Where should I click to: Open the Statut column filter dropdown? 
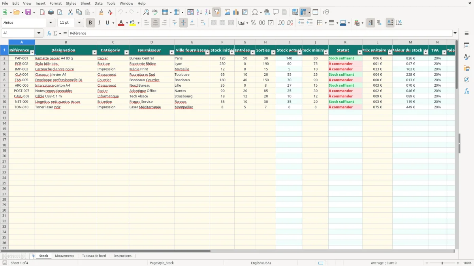coord(359,52)
